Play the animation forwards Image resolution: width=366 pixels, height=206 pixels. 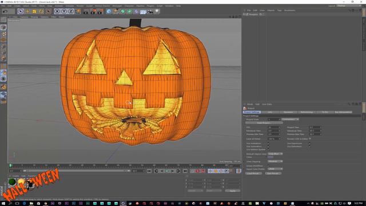coord(167,171)
